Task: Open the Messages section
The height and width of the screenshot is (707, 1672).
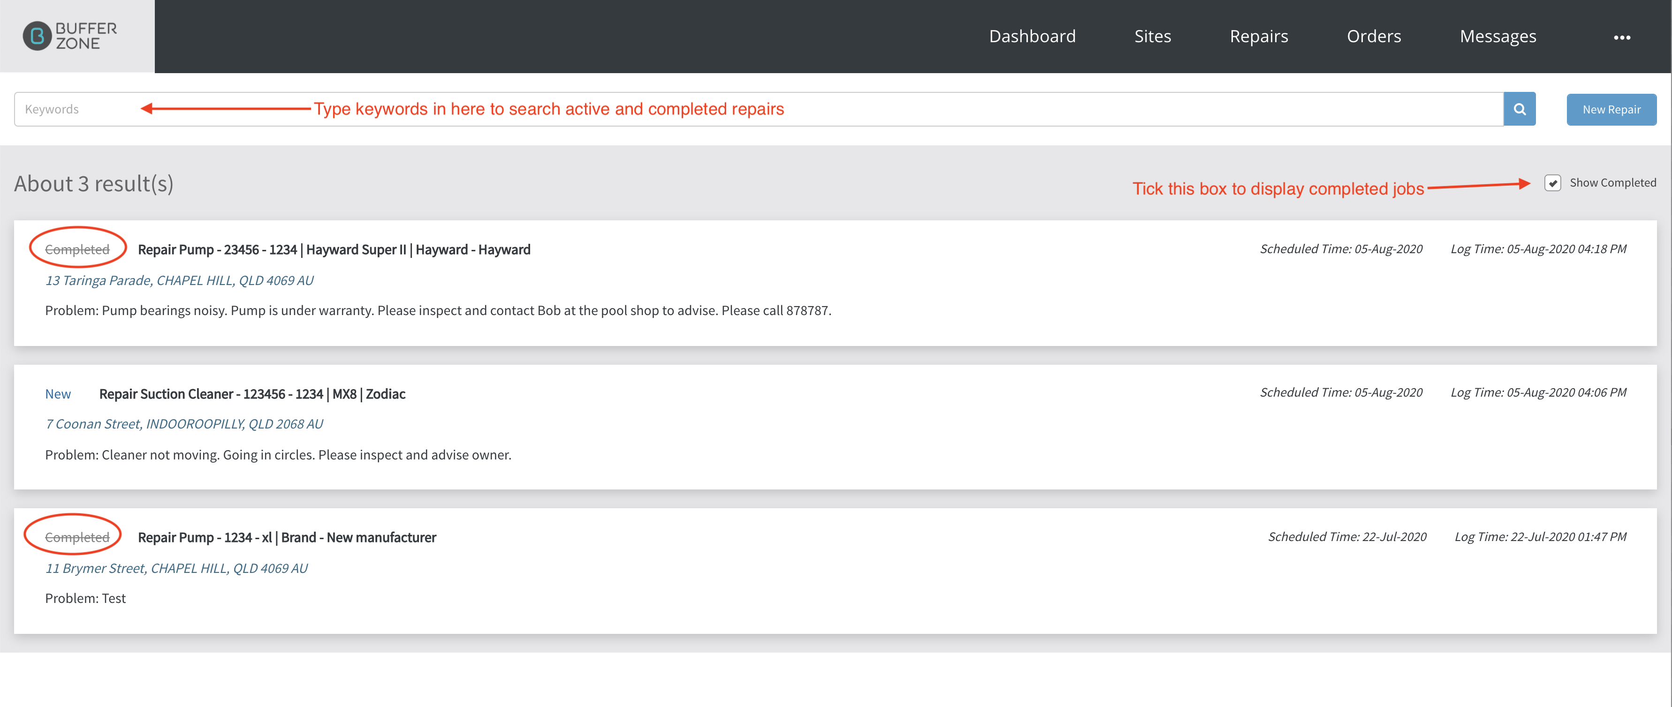Action: [x=1497, y=36]
